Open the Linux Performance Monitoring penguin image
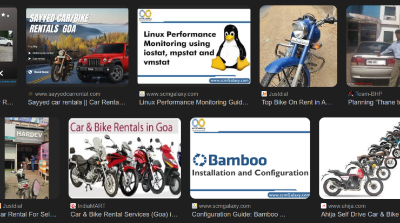The height and width of the screenshot is (223, 400). coord(194,46)
